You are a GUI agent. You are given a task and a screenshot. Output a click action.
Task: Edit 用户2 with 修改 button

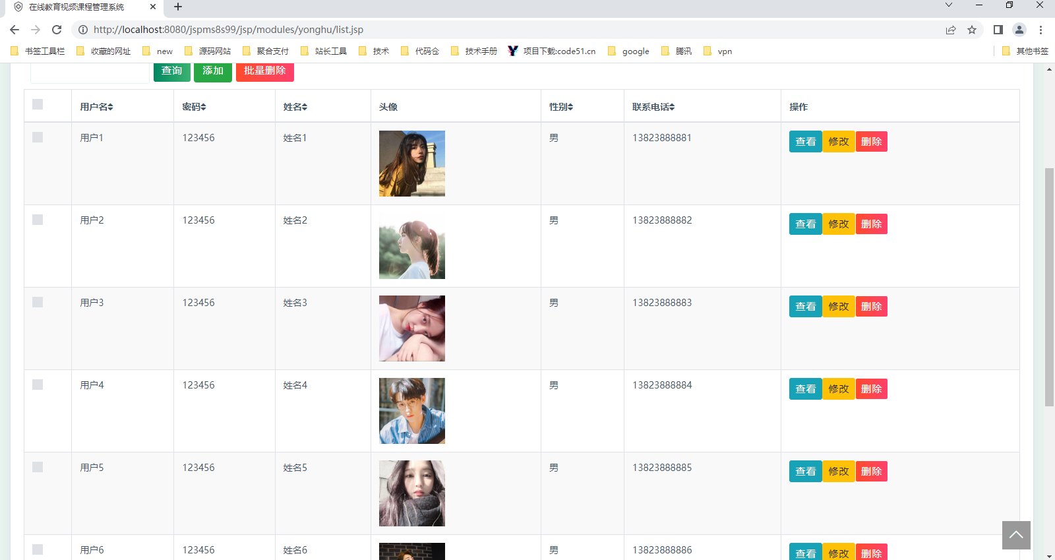[839, 224]
